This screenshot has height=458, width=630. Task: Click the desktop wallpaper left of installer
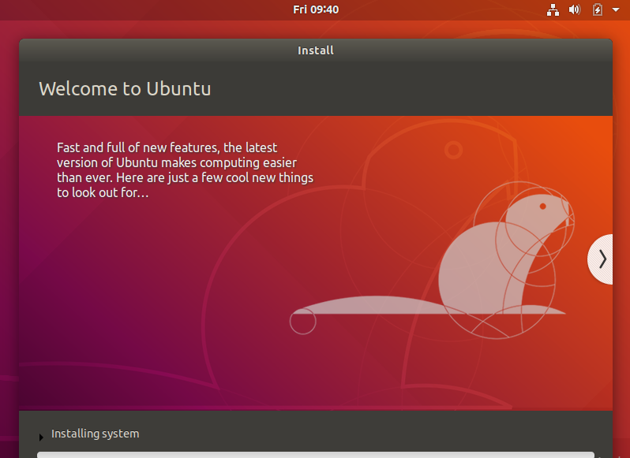[9, 236]
